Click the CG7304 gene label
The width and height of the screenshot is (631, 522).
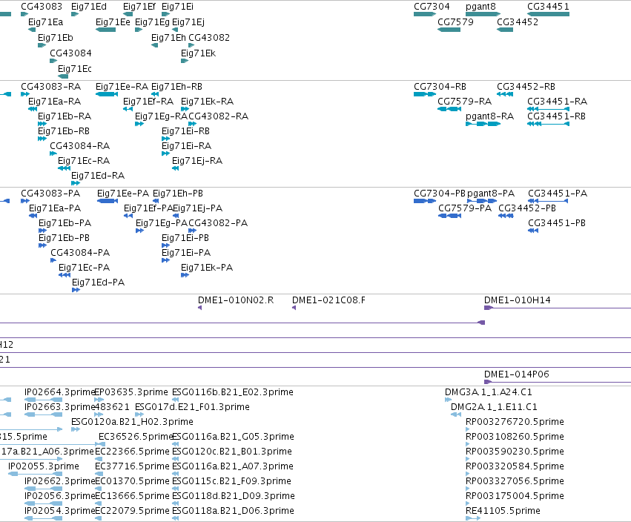pos(432,7)
